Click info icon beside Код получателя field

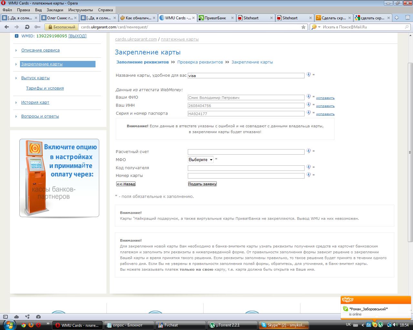[308, 167]
